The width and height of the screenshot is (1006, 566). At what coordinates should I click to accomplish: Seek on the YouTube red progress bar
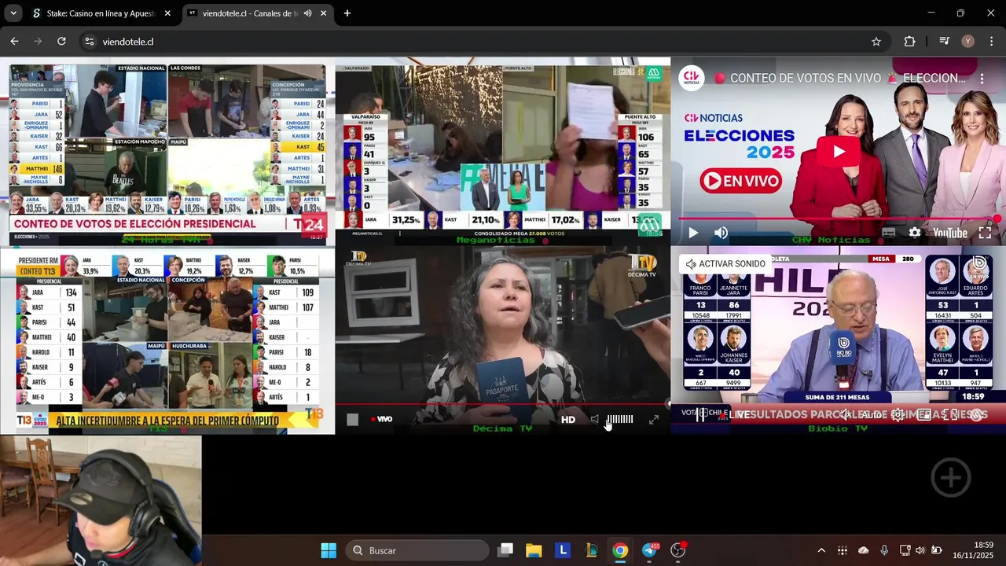838,219
